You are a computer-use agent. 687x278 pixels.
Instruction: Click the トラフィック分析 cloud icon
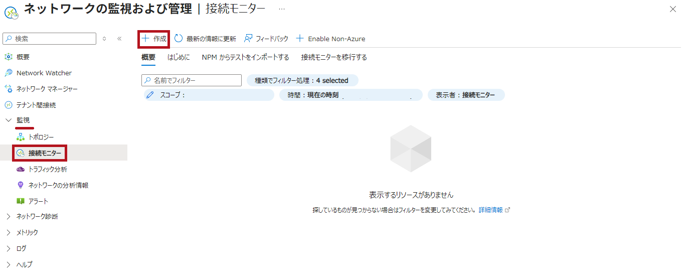(20, 169)
